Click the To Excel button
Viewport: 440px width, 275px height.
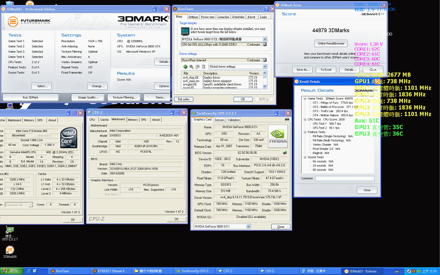click(326, 70)
